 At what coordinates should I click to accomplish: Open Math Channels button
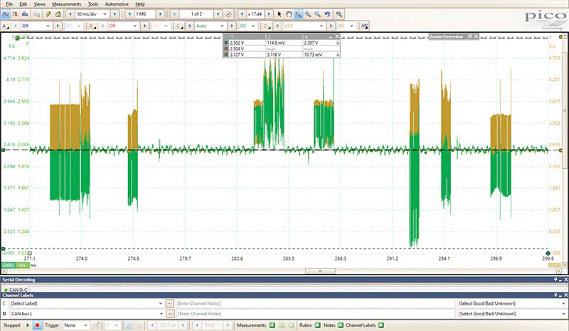click(x=364, y=26)
